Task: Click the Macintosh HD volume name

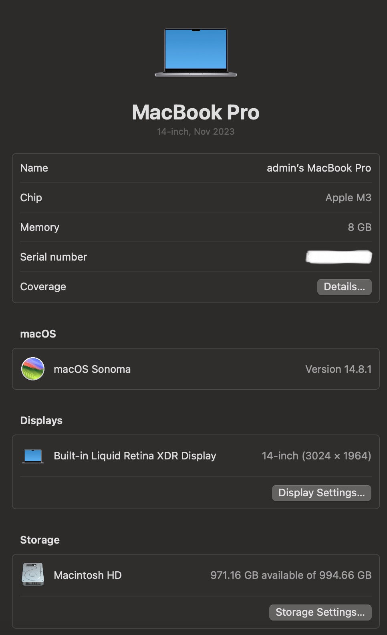Action: pyautogui.click(x=88, y=575)
